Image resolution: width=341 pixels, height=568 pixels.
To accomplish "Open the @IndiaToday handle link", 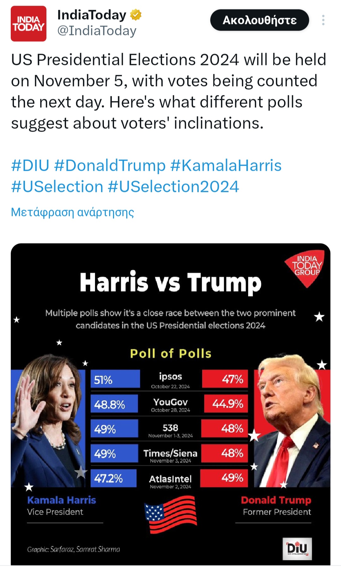I will (97, 31).
